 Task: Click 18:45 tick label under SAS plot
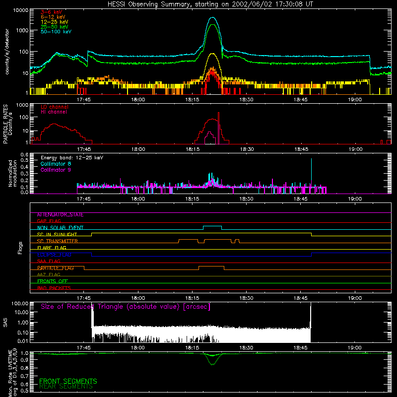coord(301,348)
